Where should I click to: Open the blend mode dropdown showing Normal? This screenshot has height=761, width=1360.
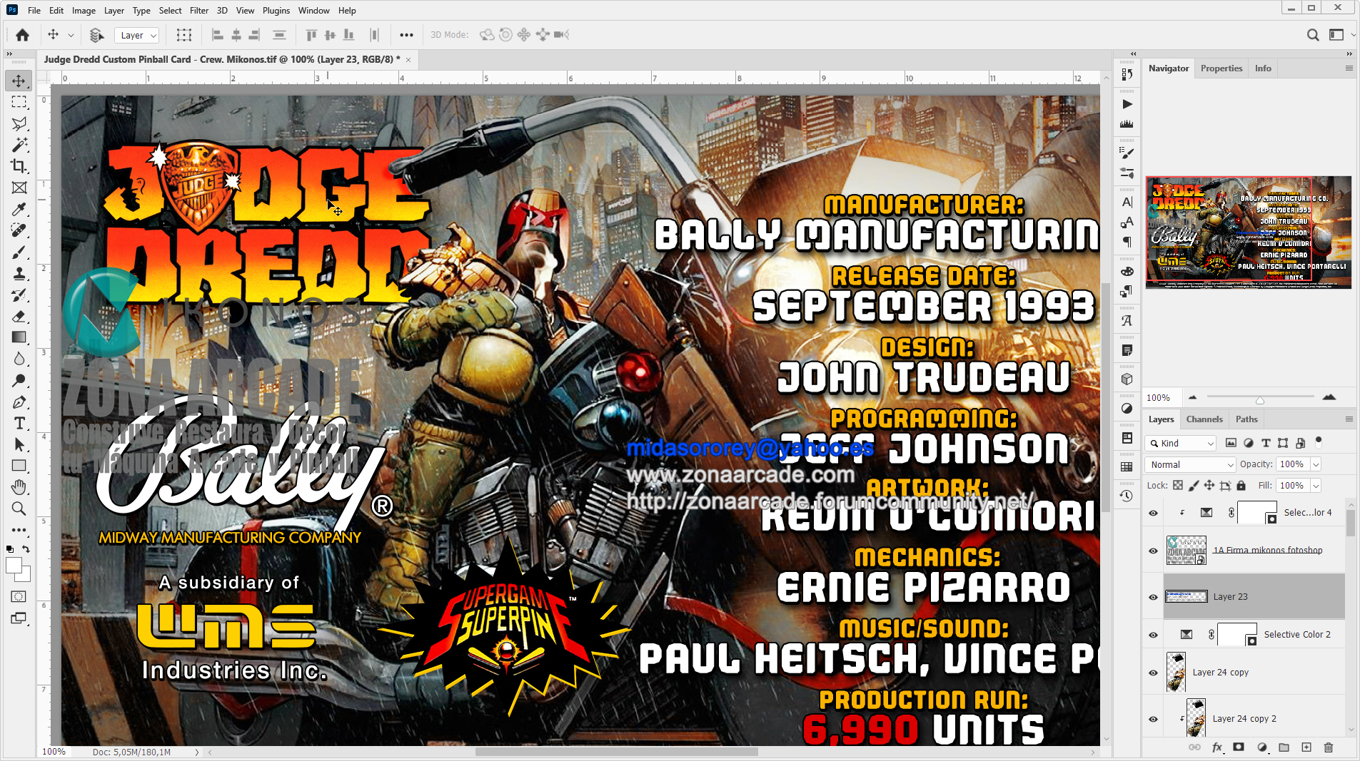[1189, 464]
